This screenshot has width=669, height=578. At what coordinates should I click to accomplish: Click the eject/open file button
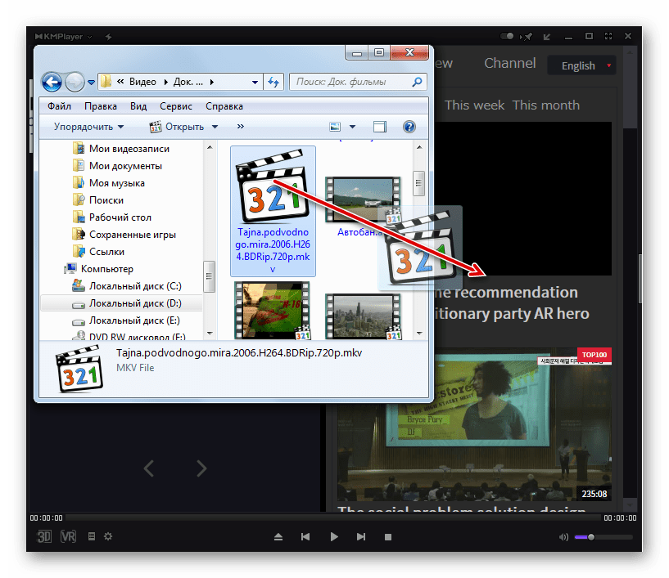(x=278, y=536)
